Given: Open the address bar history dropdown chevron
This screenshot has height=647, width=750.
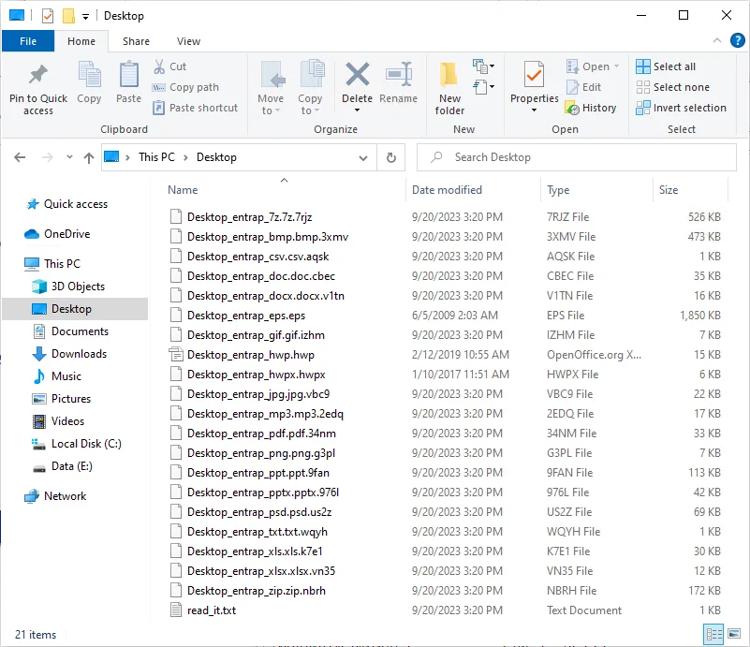Looking at the screenshot, I should [362, 157].
